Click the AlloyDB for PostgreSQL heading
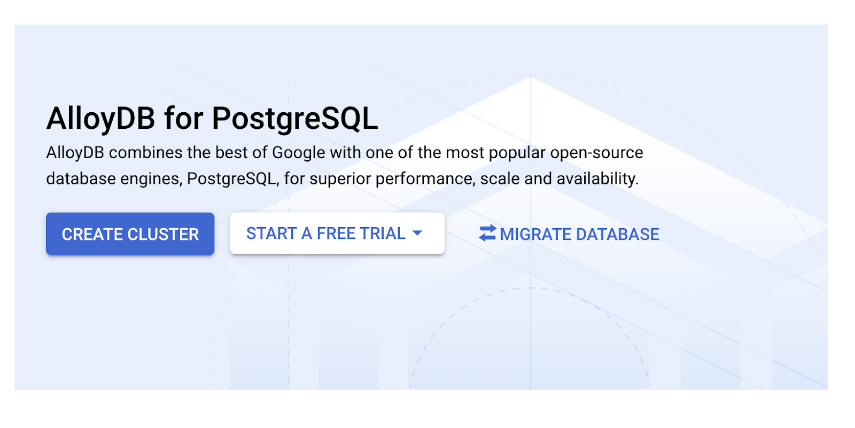This screenshot has width=855, height=428. [x=212, y=118]
